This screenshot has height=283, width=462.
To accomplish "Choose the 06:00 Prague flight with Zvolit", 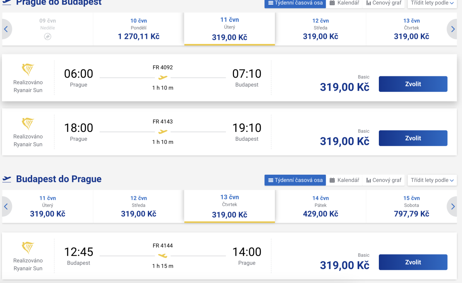I will 413,84.
